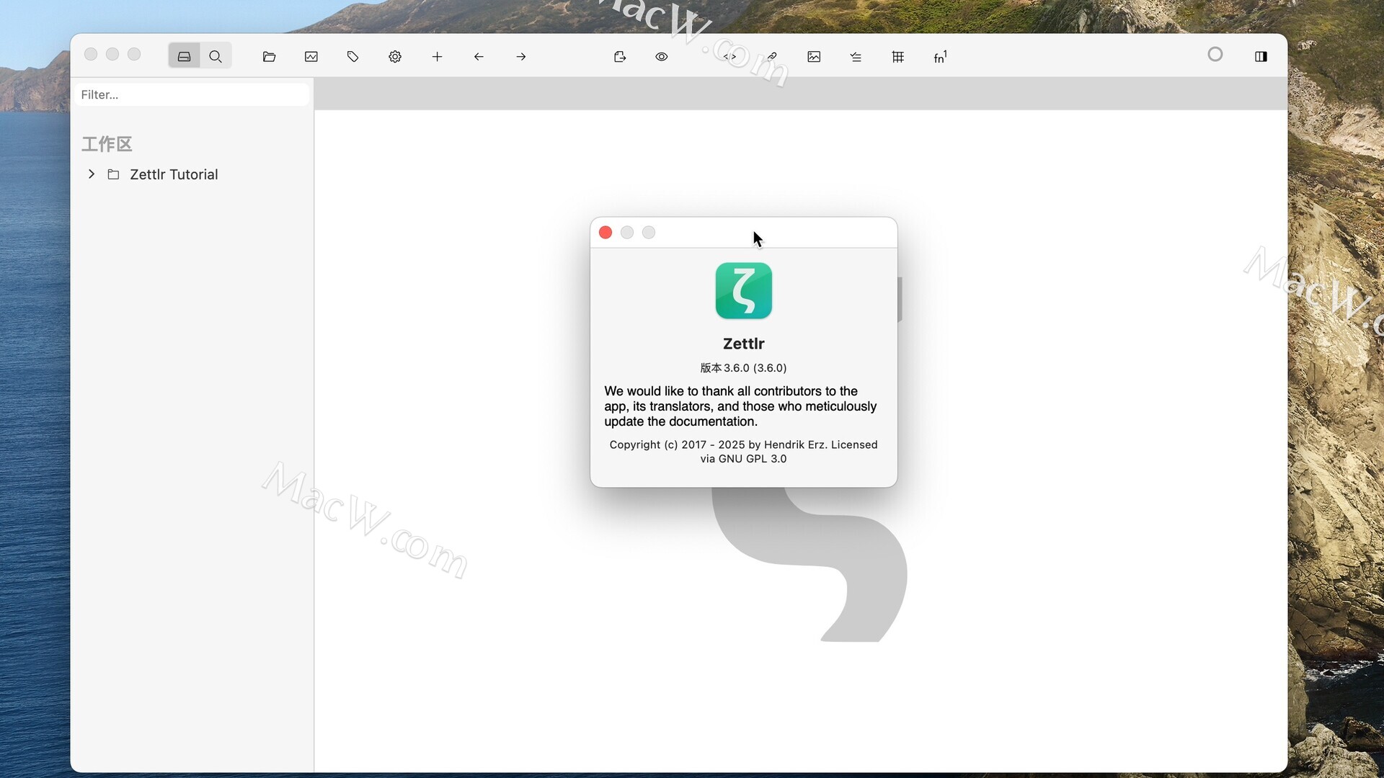The width and height of the screenshot is (1384, 778).
Task: Select the Zettlr Tutorial folder
Action: pyautogui.click(x=174, y=174)
